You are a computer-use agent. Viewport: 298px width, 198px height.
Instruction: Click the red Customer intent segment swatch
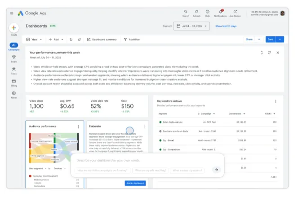click(30, 176)
